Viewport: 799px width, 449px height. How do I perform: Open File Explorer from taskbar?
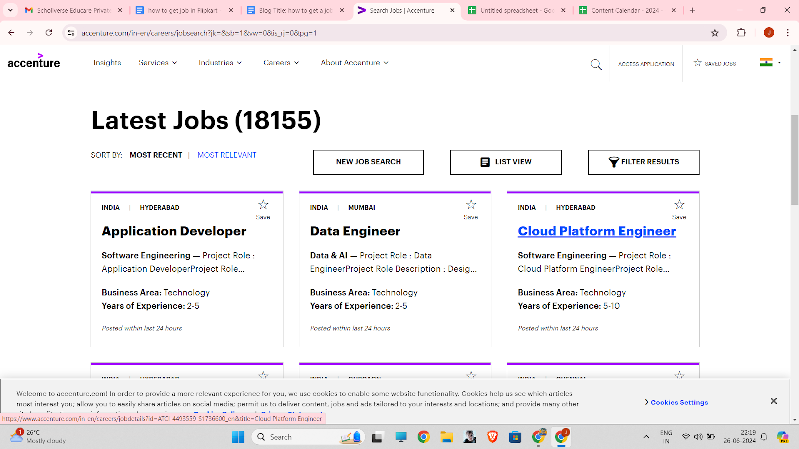(x=446, y=437)
